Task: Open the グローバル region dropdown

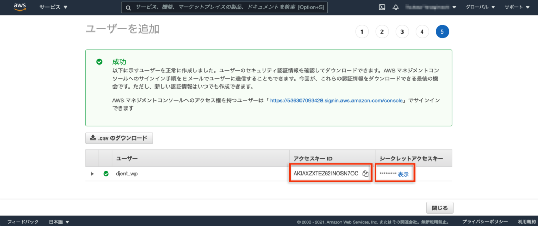Action: pyautogui.click(x=480, y=7)
